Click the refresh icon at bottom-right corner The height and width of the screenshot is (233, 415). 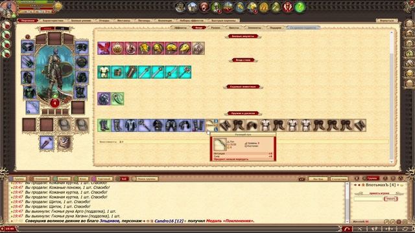point(405,229)
